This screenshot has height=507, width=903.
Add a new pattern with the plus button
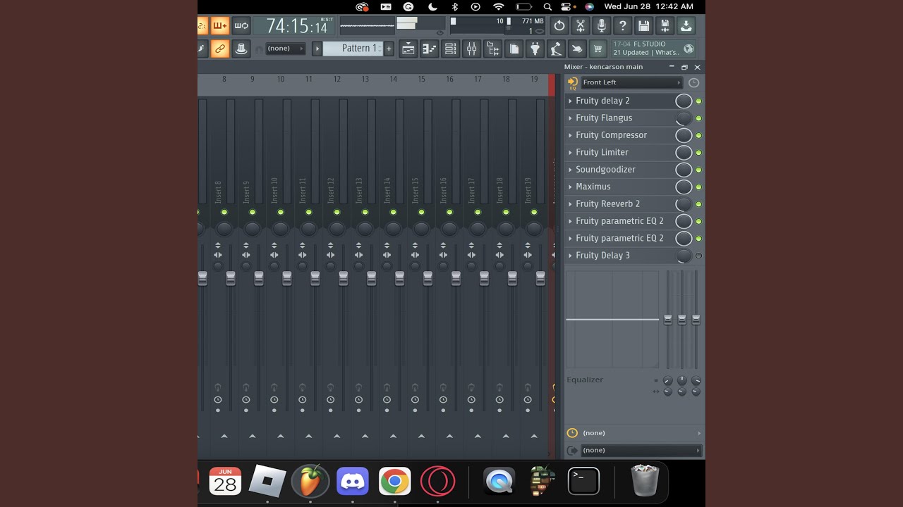click(x=388, y=49)
